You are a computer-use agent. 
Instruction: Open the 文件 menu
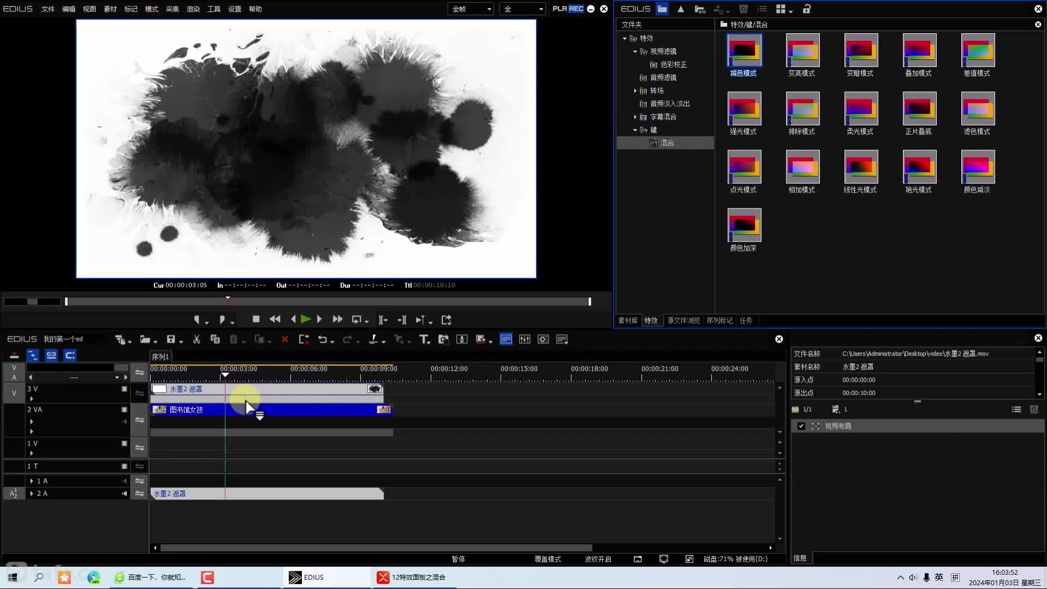(48, 9)
